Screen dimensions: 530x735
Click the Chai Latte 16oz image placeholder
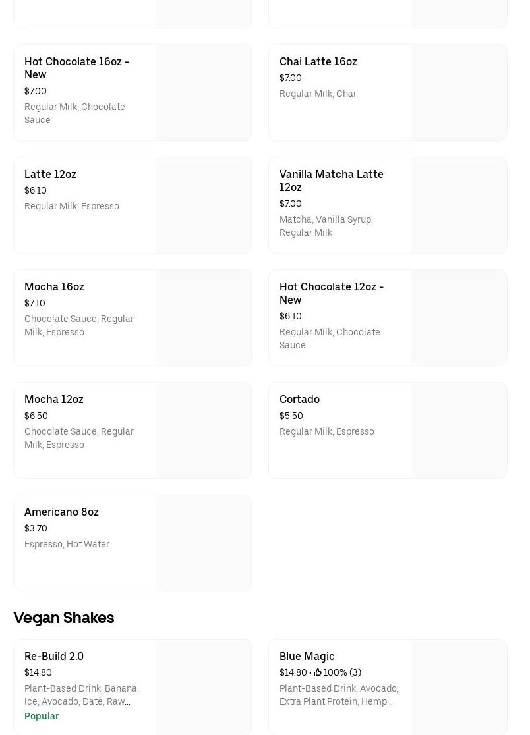(x=459, y=93)
